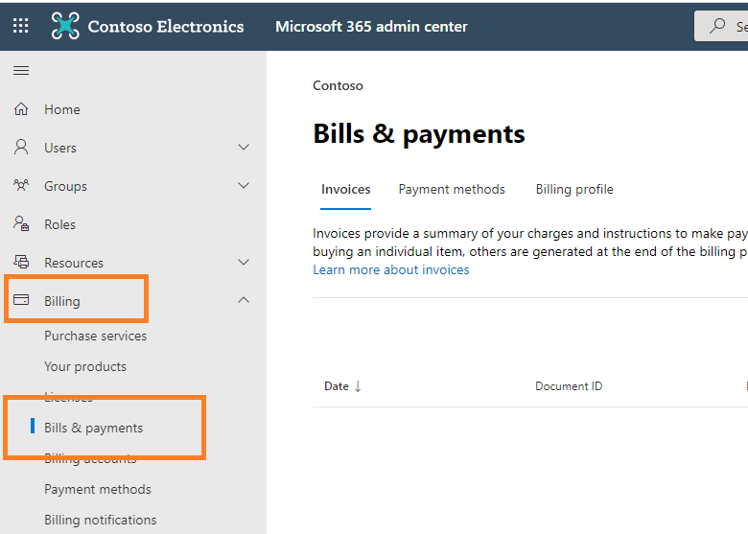
Task: Follow Learn more about invoices link
Action: pyautogui.click(x=391, y=269)
